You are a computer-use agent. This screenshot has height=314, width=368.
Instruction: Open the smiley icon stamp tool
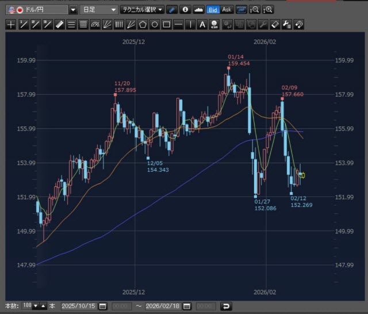(214, 24)
